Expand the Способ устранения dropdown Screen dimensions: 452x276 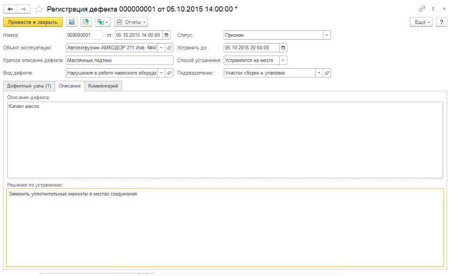[283, 60]
